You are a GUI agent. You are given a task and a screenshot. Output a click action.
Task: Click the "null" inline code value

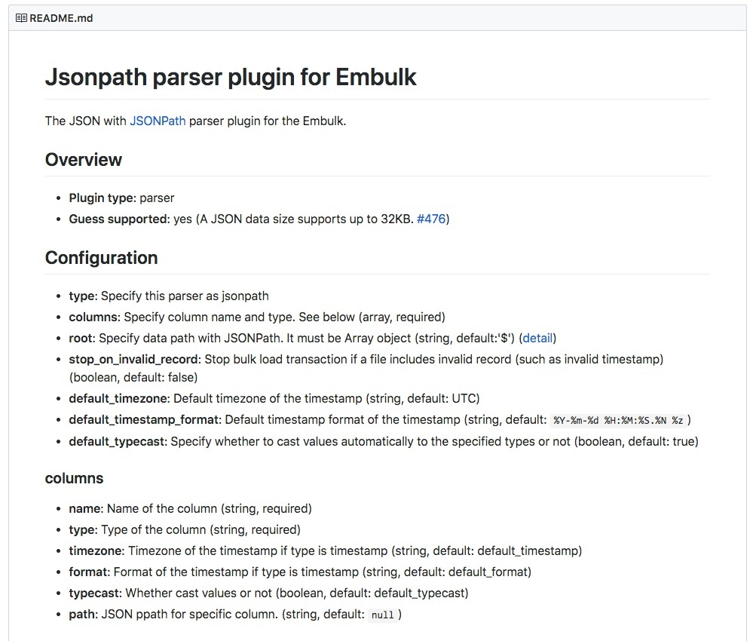pyautogui.click(x=383, y=615)
